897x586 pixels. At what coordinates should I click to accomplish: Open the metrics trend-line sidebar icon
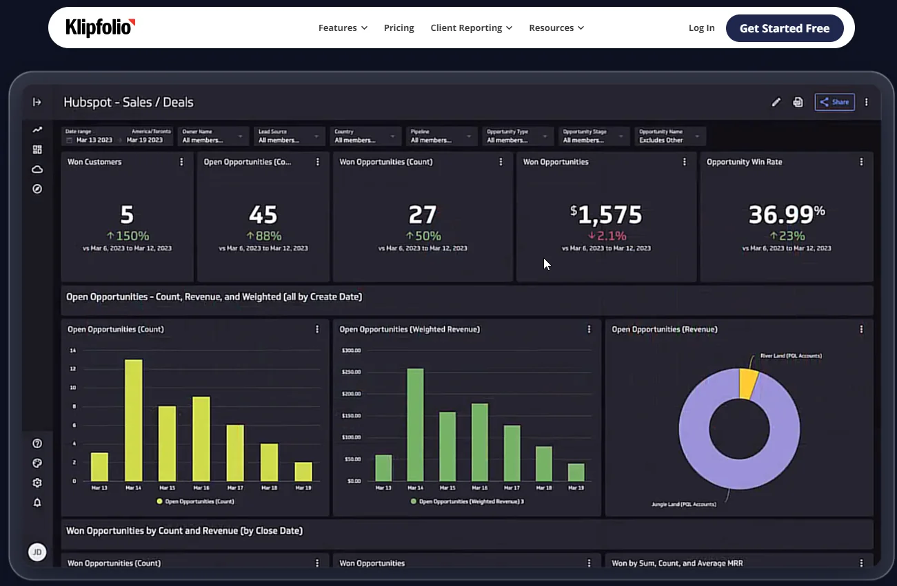pyautogui.click(x=37, y=129)
